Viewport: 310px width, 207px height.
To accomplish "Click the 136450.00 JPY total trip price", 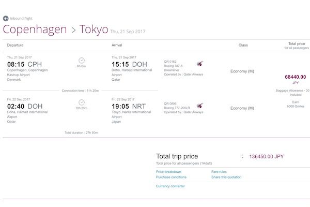I will (266, 156).
